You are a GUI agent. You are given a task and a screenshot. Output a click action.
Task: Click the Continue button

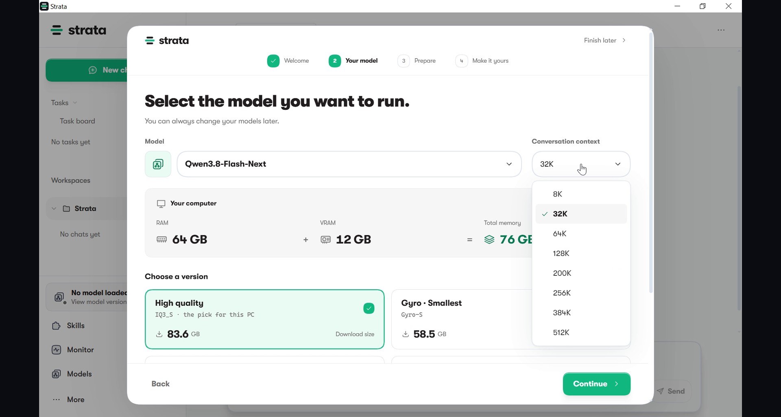click(x=597, y=384)
